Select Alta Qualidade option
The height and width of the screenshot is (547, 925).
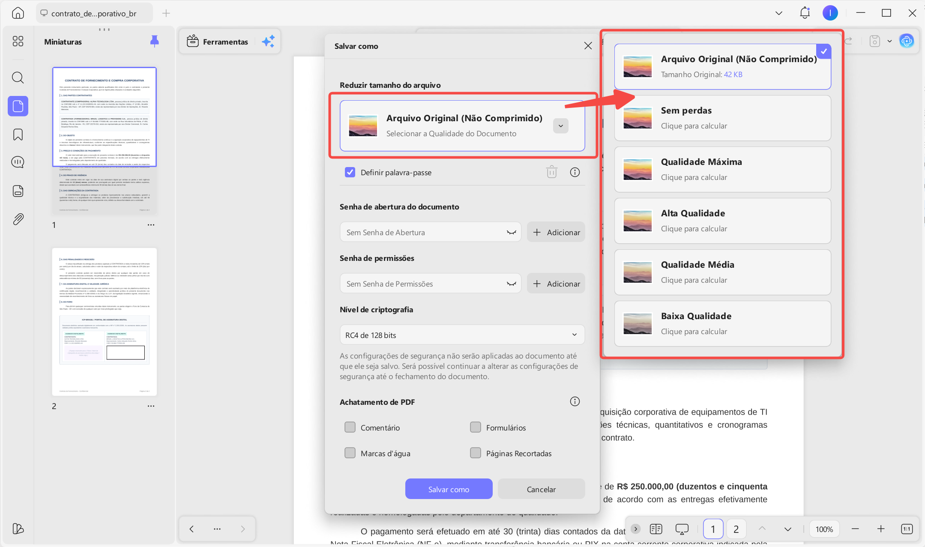722,221
